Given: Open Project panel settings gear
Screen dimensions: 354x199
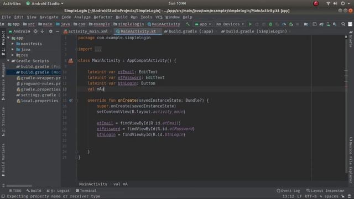Looking at the screenshot, I should point(50,32).
